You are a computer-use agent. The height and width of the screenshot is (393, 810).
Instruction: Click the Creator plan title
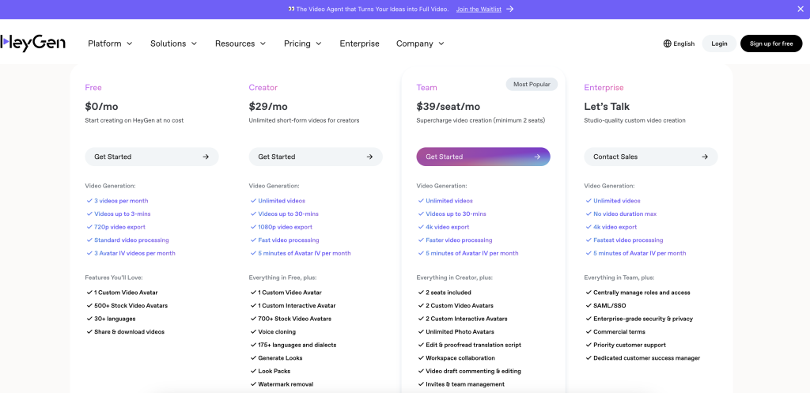(263, 88)
